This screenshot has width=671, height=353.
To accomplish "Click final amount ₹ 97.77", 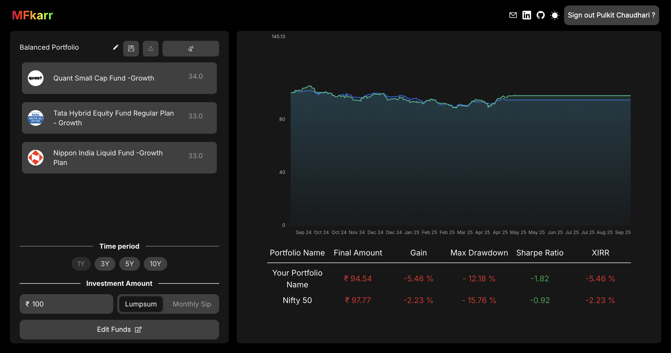I will 358,300.
